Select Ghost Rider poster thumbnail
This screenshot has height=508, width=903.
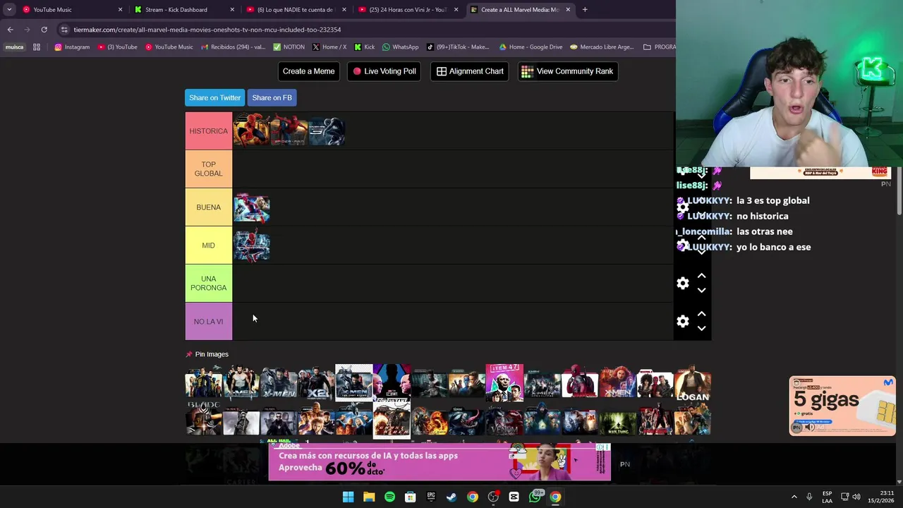point(392,419)
